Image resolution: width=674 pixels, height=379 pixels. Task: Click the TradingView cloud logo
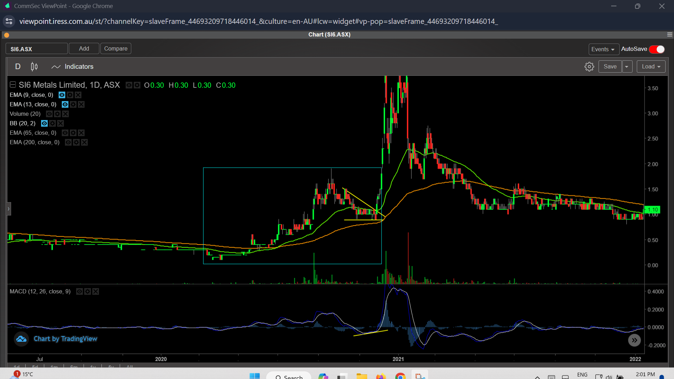click(21, 339)
